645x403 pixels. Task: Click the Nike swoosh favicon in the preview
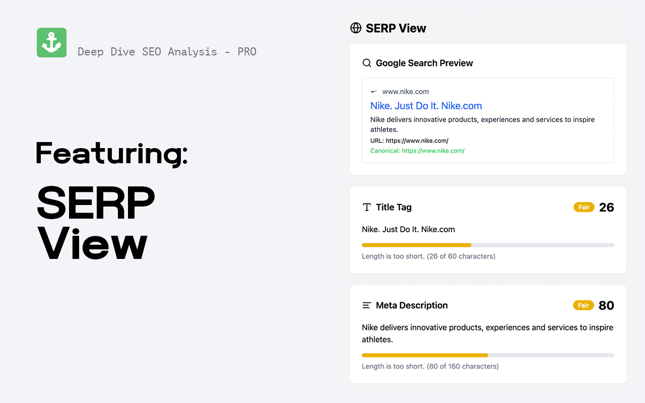point(373,91)
